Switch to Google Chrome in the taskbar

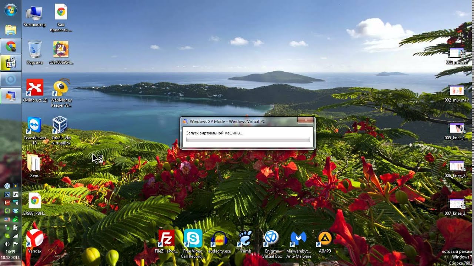click(x=10, y=47)
